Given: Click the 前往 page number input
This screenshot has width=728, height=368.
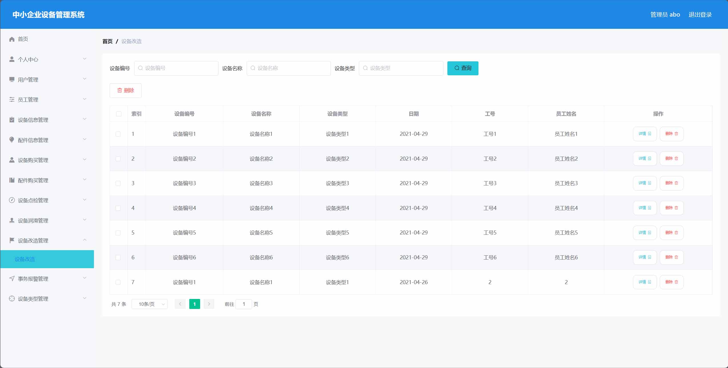Looking at the screenshot, I should point(244,304).
